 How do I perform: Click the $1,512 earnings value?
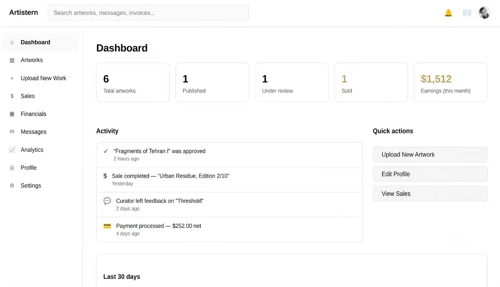click(436, 79)
